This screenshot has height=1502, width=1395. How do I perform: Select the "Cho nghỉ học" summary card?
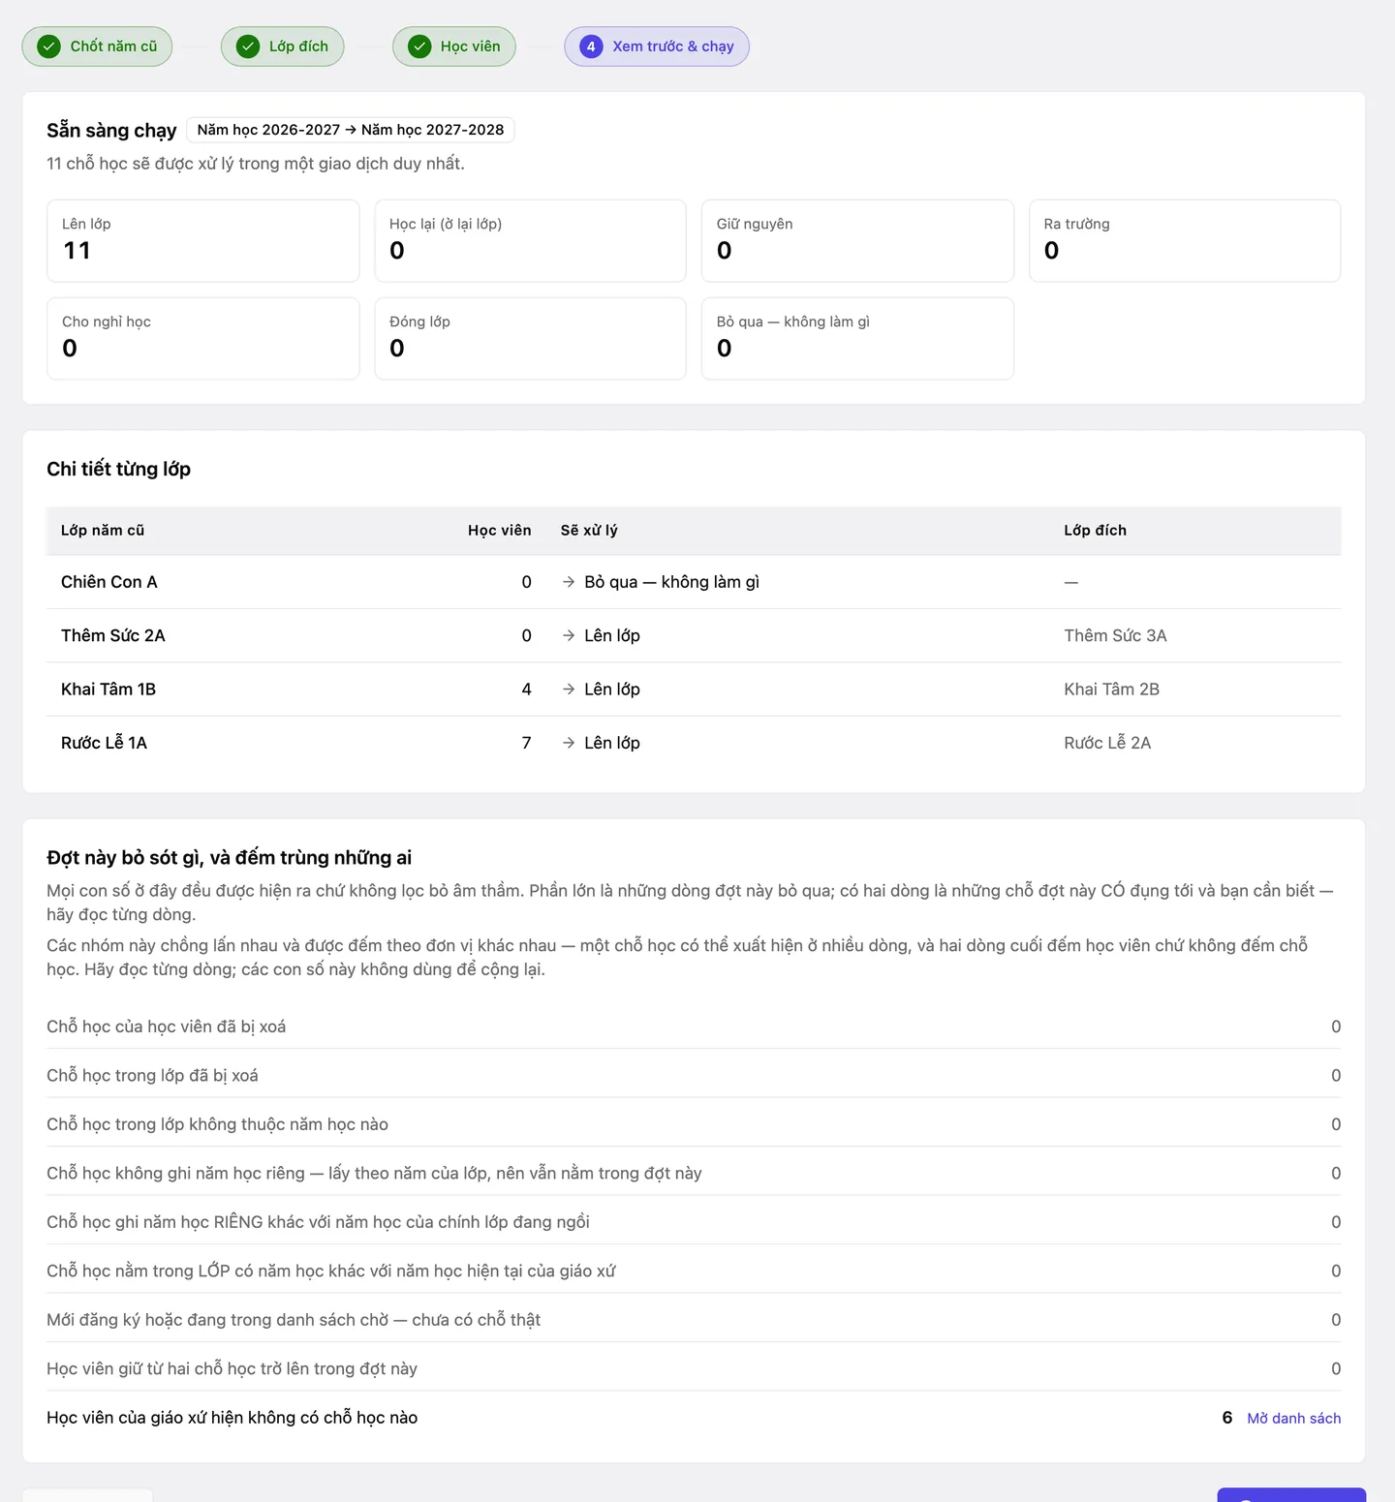203,339
